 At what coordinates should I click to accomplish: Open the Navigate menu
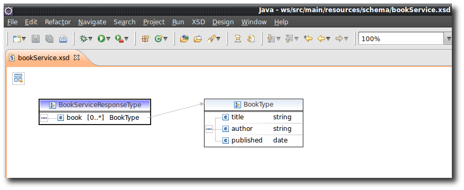(92, 22)
